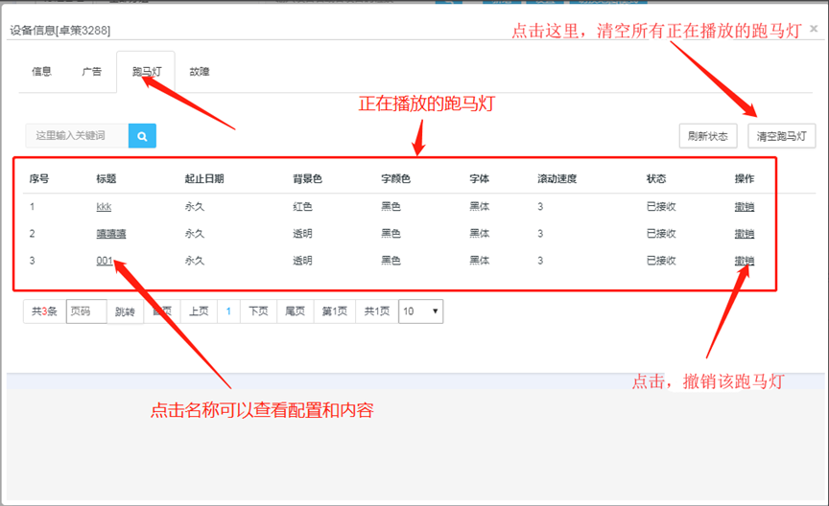Click 撤销 for the kkk row
Screen dimensions: 829x506
(744, 207)
